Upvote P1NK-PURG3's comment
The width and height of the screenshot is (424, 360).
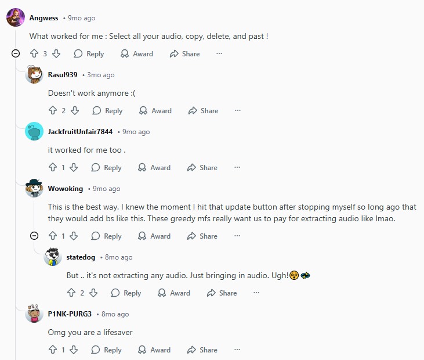tap(53, 350)
